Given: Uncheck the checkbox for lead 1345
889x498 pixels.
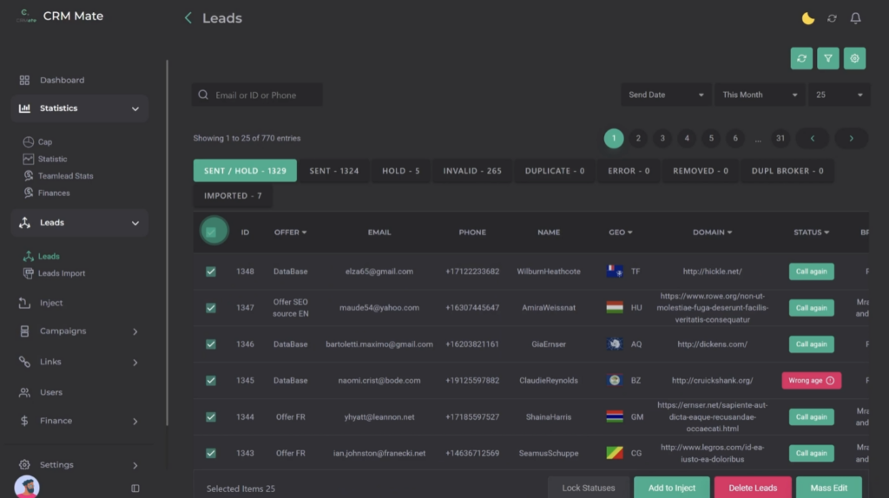Looking at the screenshot, I should 211,380.
